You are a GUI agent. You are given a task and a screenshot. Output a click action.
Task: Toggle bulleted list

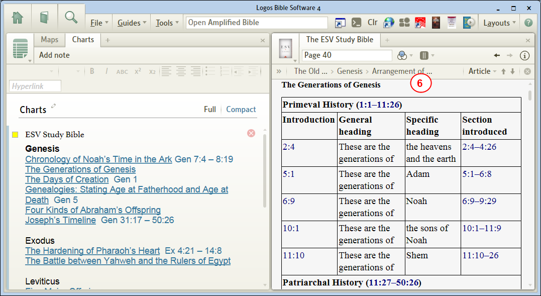210,71
